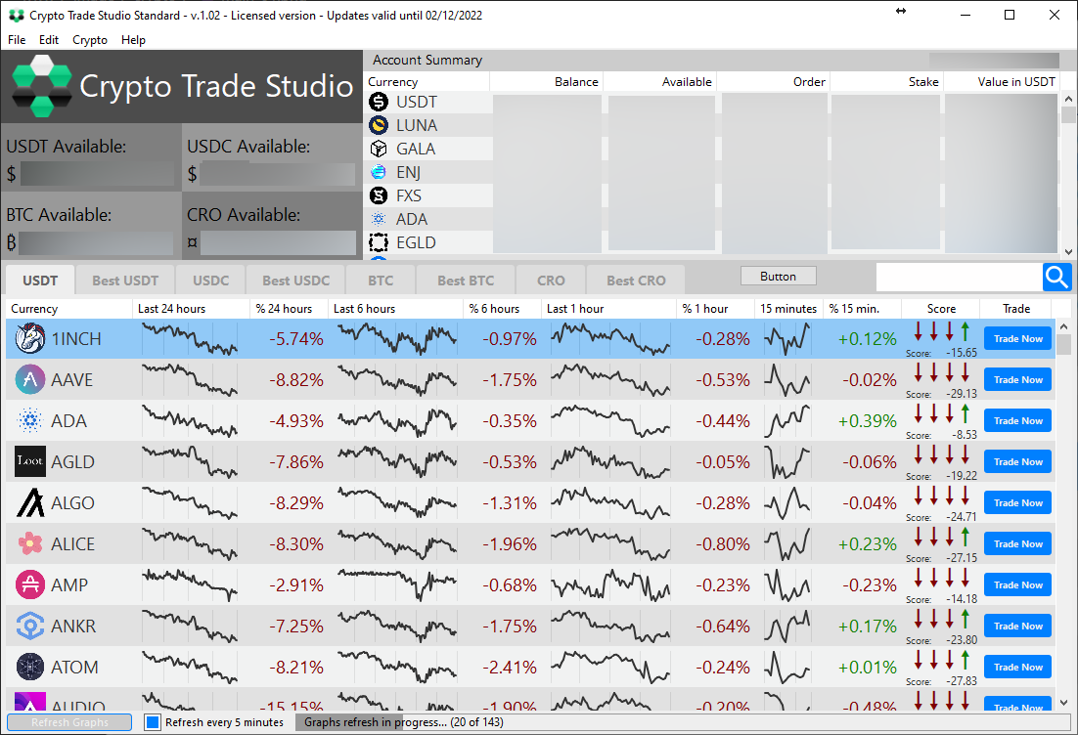
Task: Switch to the BTC tab
Action: [x=381, y=281]
